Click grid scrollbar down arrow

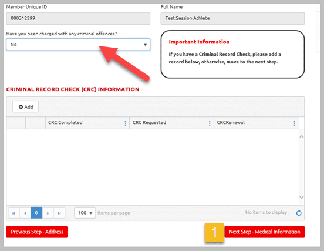(x=302, y=197)
